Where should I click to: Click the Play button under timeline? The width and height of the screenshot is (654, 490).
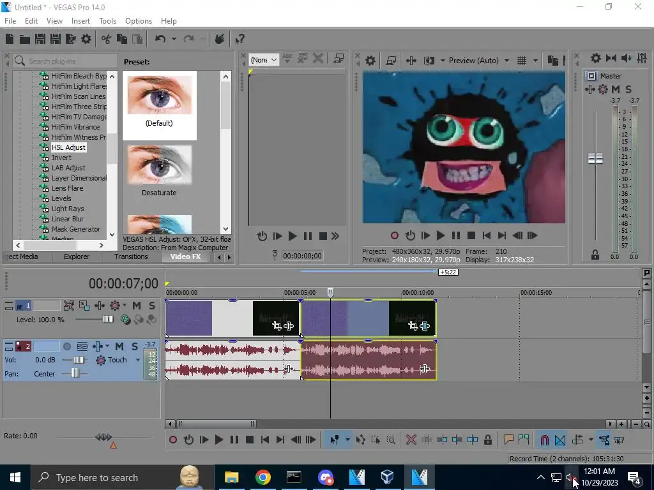pos(219,440)
